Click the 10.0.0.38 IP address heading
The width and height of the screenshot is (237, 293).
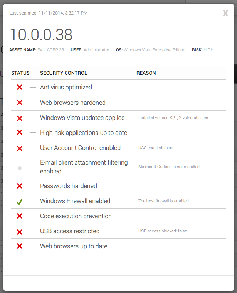[41, 35]
